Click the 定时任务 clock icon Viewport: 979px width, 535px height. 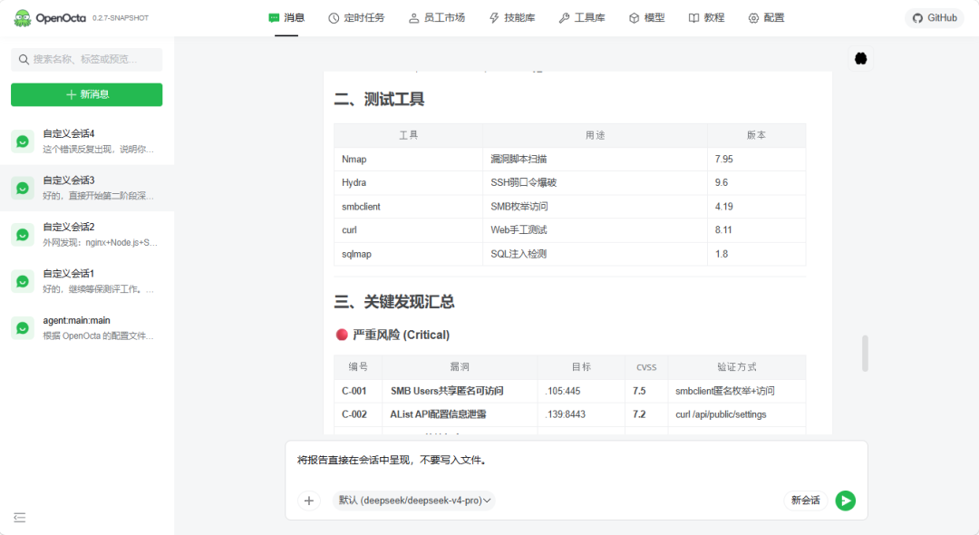[x=334, y=18]
